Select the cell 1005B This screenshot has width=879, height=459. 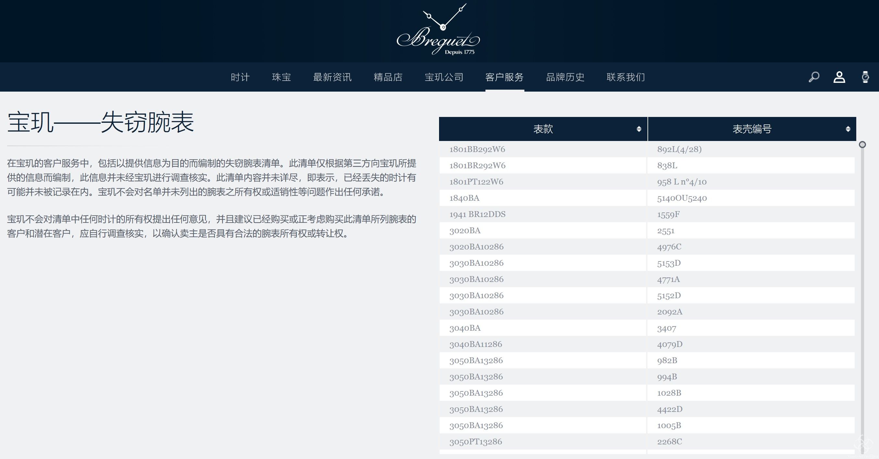[751, 425]
